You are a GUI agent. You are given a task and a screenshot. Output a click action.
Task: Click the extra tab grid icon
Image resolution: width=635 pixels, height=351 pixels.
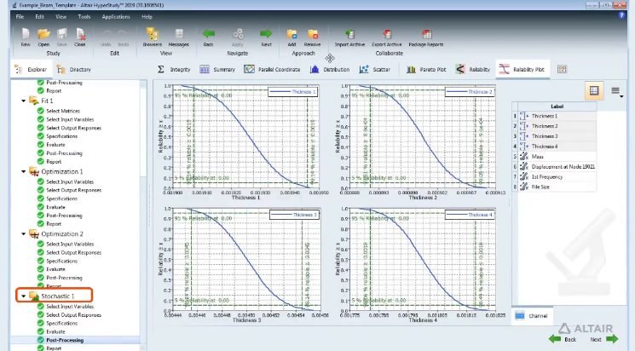(x=562, y=69)
